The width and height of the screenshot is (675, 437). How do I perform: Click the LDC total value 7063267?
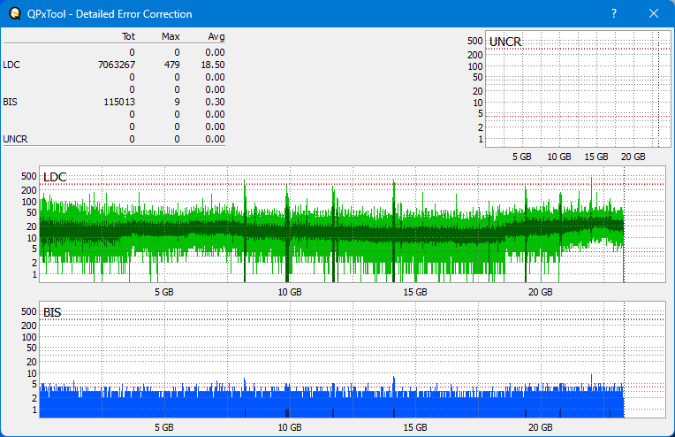(x=117, y=65)
